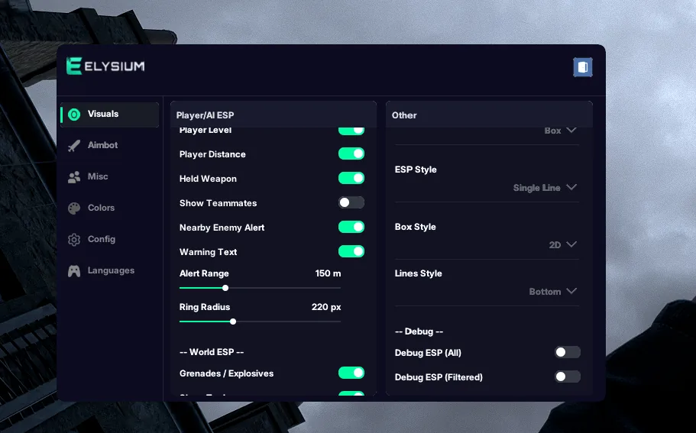Click the Warning Text label
Image resolution: width=696 pixels, height=433 pixels.
coord(208,252)
